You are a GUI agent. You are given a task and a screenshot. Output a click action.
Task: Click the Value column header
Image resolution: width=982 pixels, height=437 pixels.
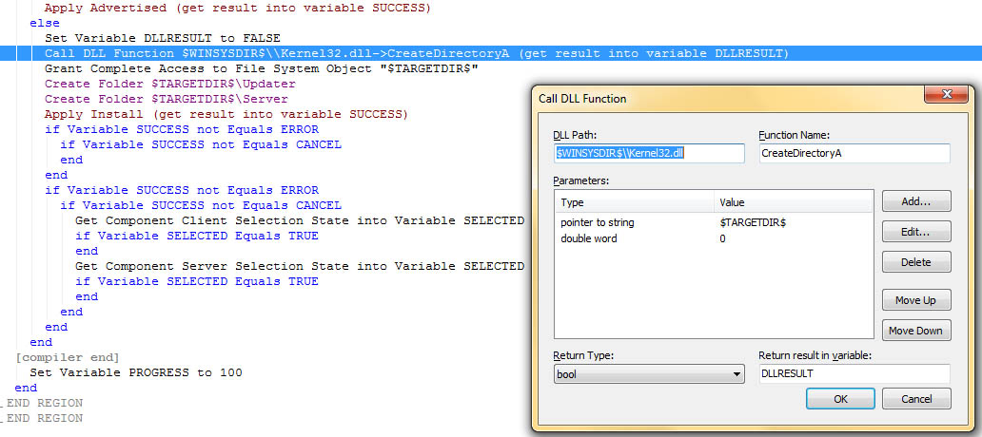(793, 202)
